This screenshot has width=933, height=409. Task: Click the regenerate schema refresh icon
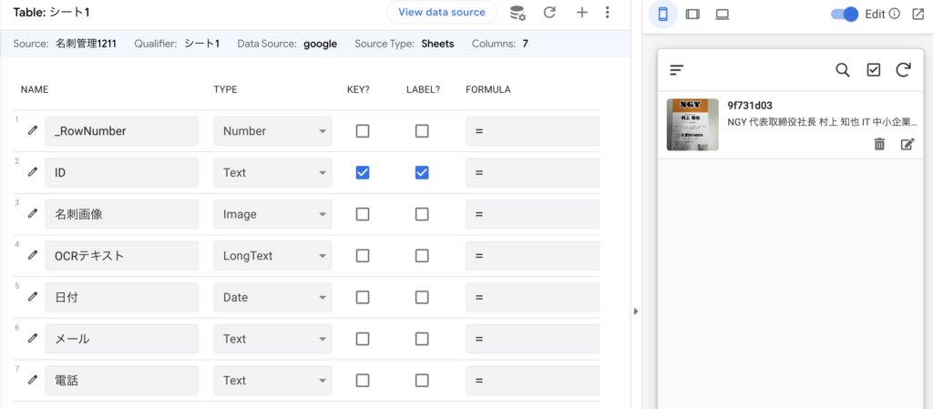click(549, 13)
